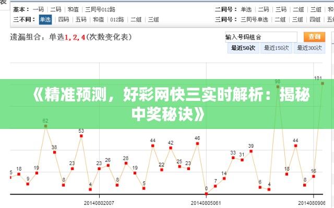The image size is (334, 208).
Task: Click the data point labeled 42
Action: pos(171,148)
